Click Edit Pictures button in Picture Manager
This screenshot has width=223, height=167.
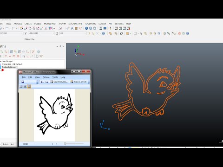(x=59, y=82)
